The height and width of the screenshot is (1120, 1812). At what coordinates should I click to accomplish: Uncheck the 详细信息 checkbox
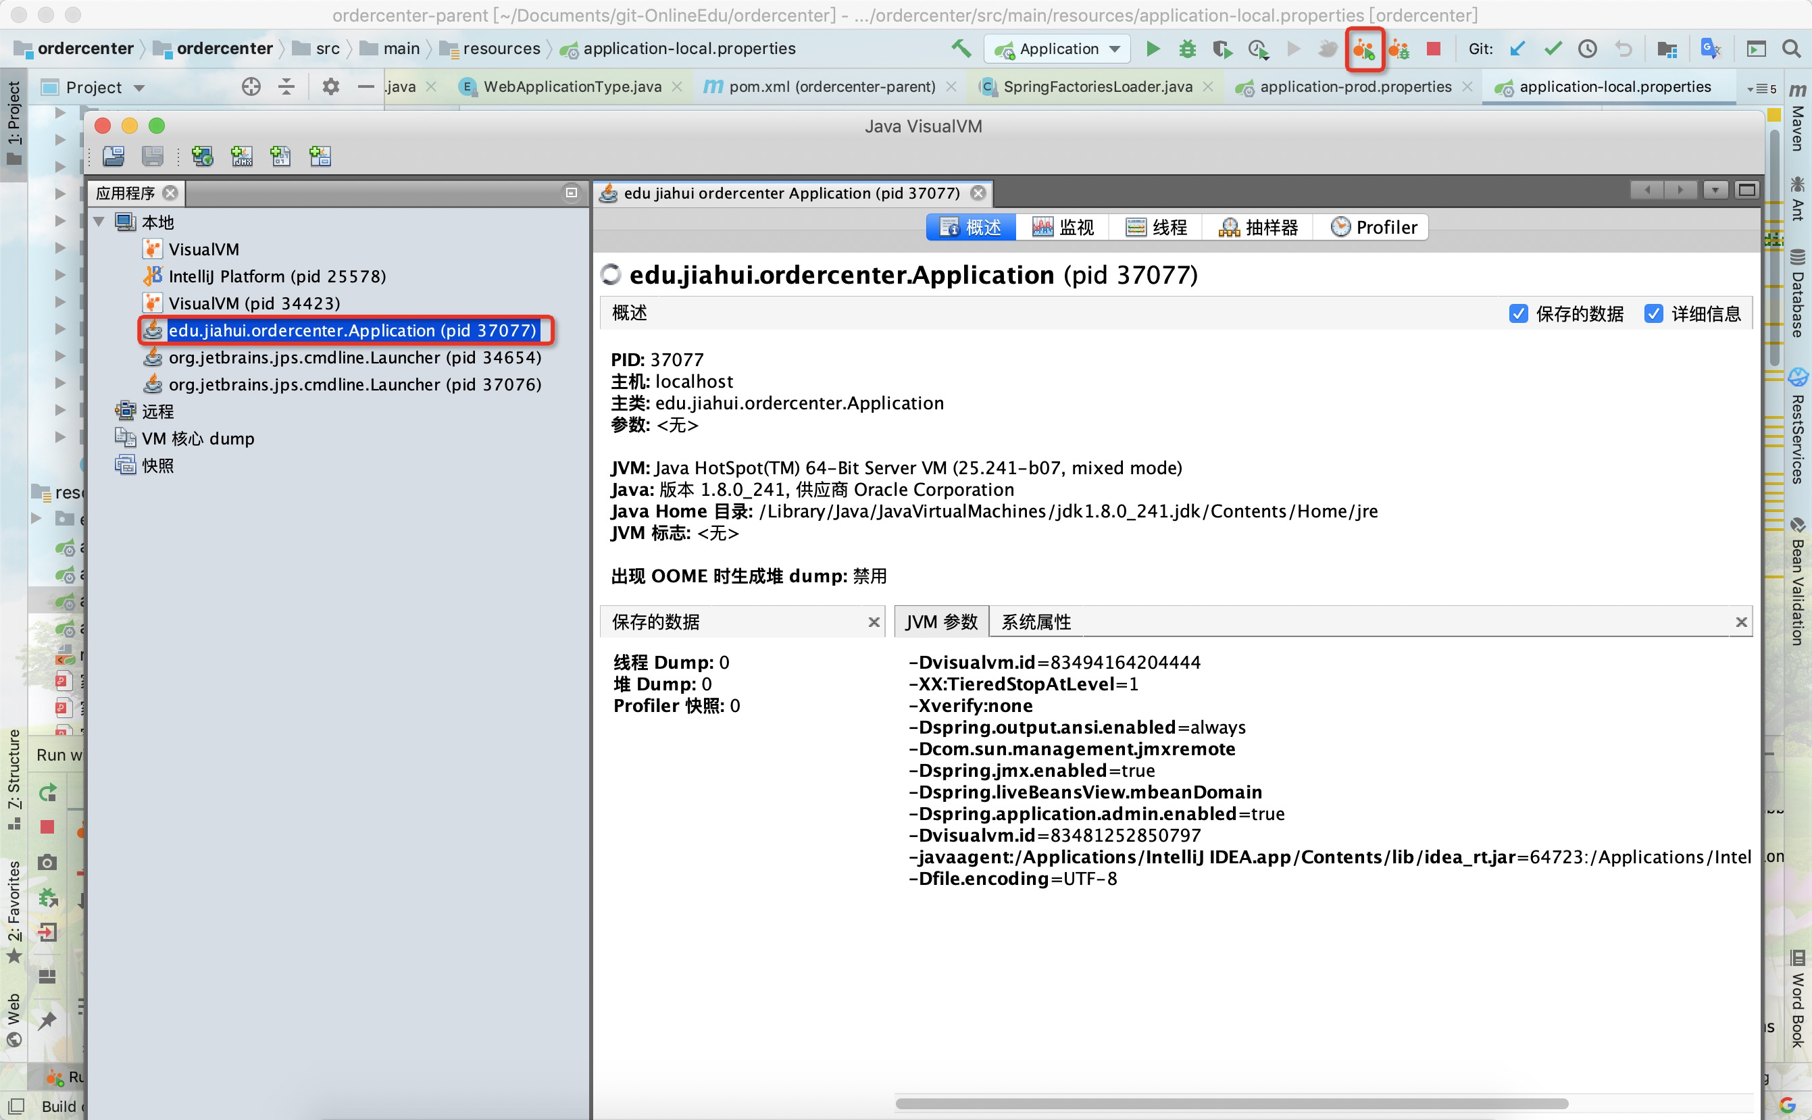click(1653, 313)
